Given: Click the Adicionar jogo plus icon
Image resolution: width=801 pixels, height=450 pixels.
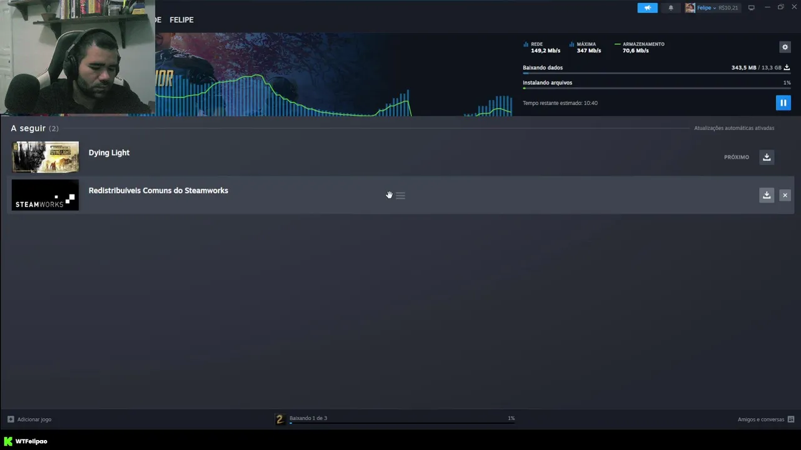Looking at the screenshot, I should pos(11,419).
